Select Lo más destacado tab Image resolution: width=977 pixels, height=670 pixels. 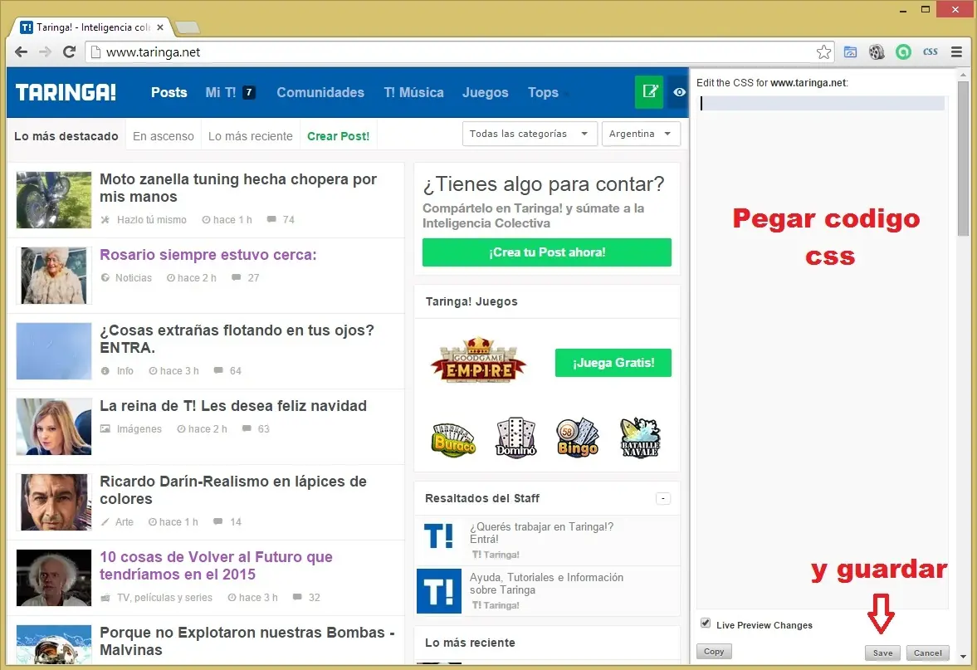point(66,136)
